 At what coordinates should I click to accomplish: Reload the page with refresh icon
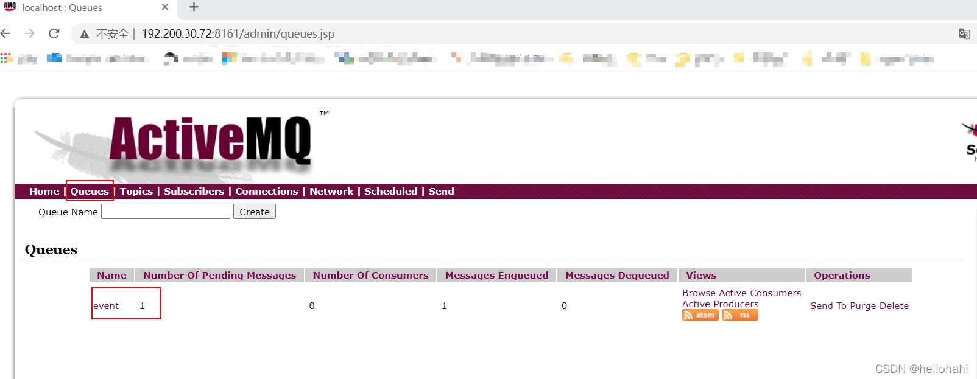[x=54, y=33]
